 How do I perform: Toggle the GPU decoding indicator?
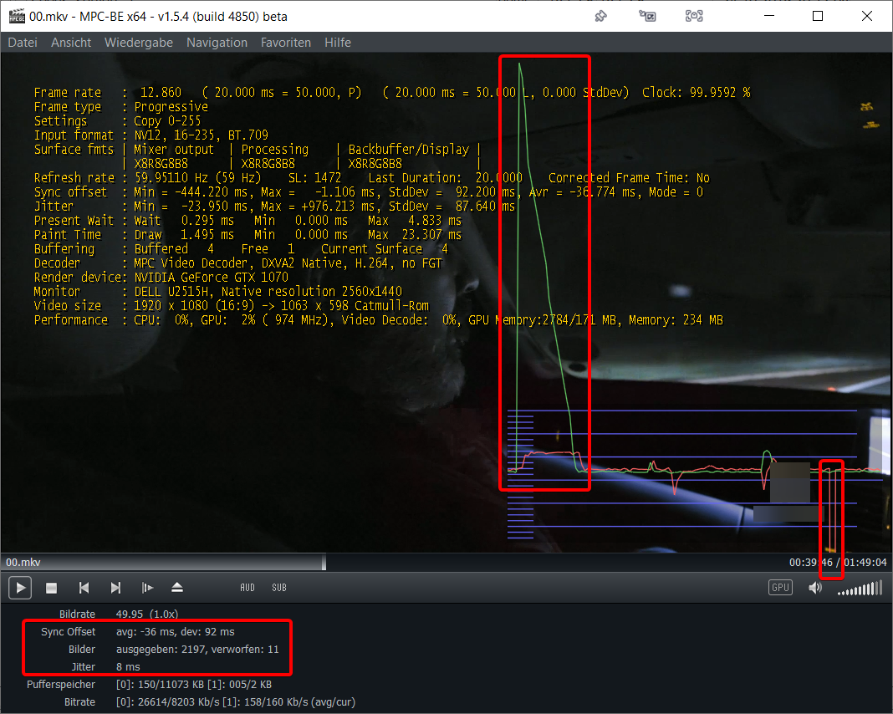coord(780,588)
